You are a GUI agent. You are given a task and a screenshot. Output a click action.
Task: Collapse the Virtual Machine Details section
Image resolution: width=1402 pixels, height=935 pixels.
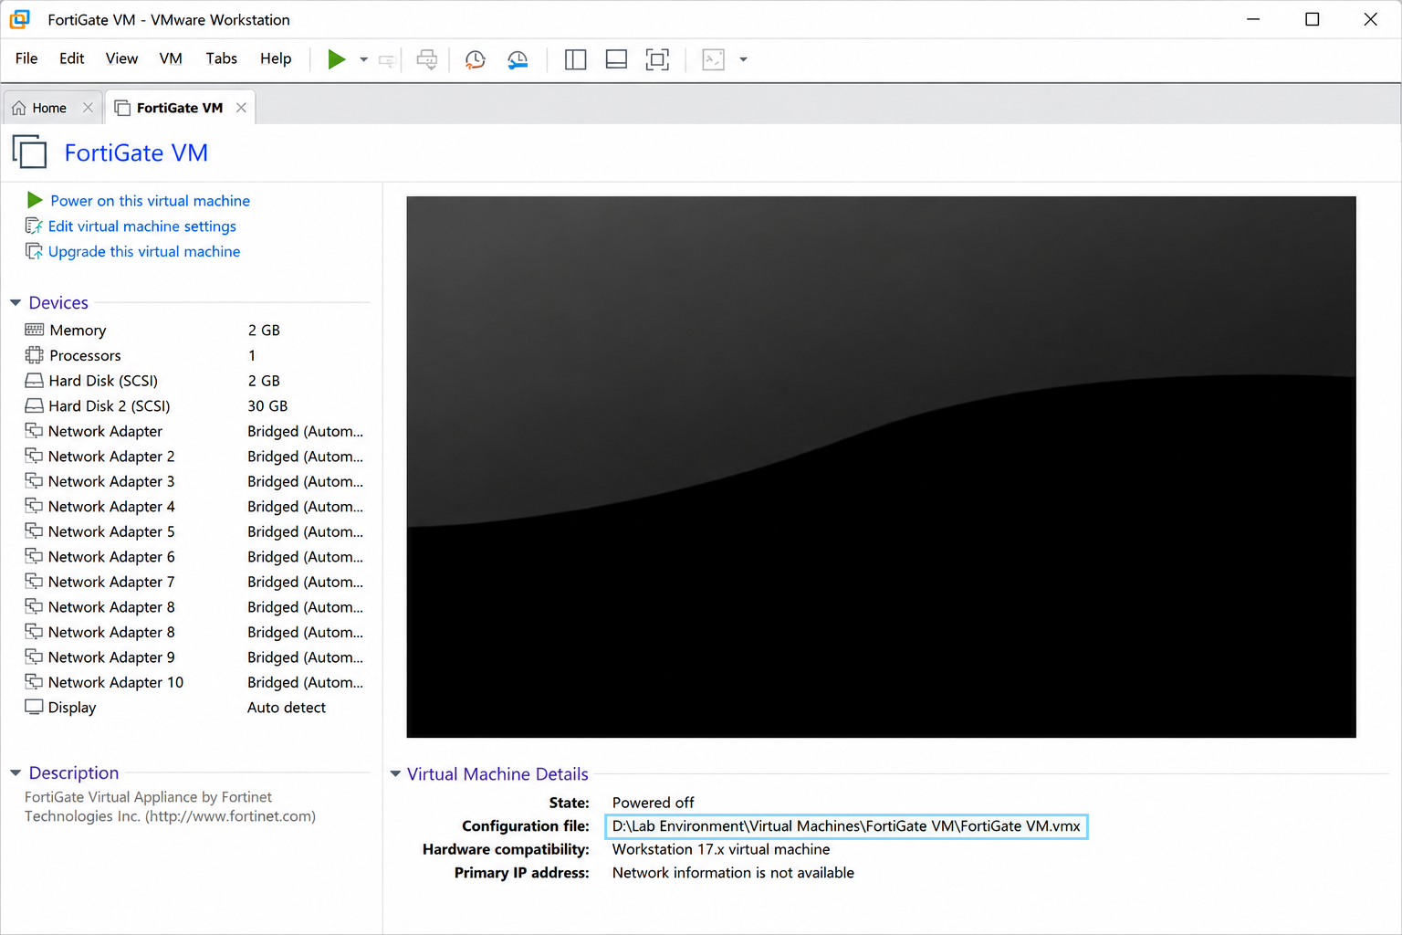[395, 773]
